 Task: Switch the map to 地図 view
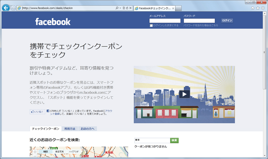coord(45,151)
